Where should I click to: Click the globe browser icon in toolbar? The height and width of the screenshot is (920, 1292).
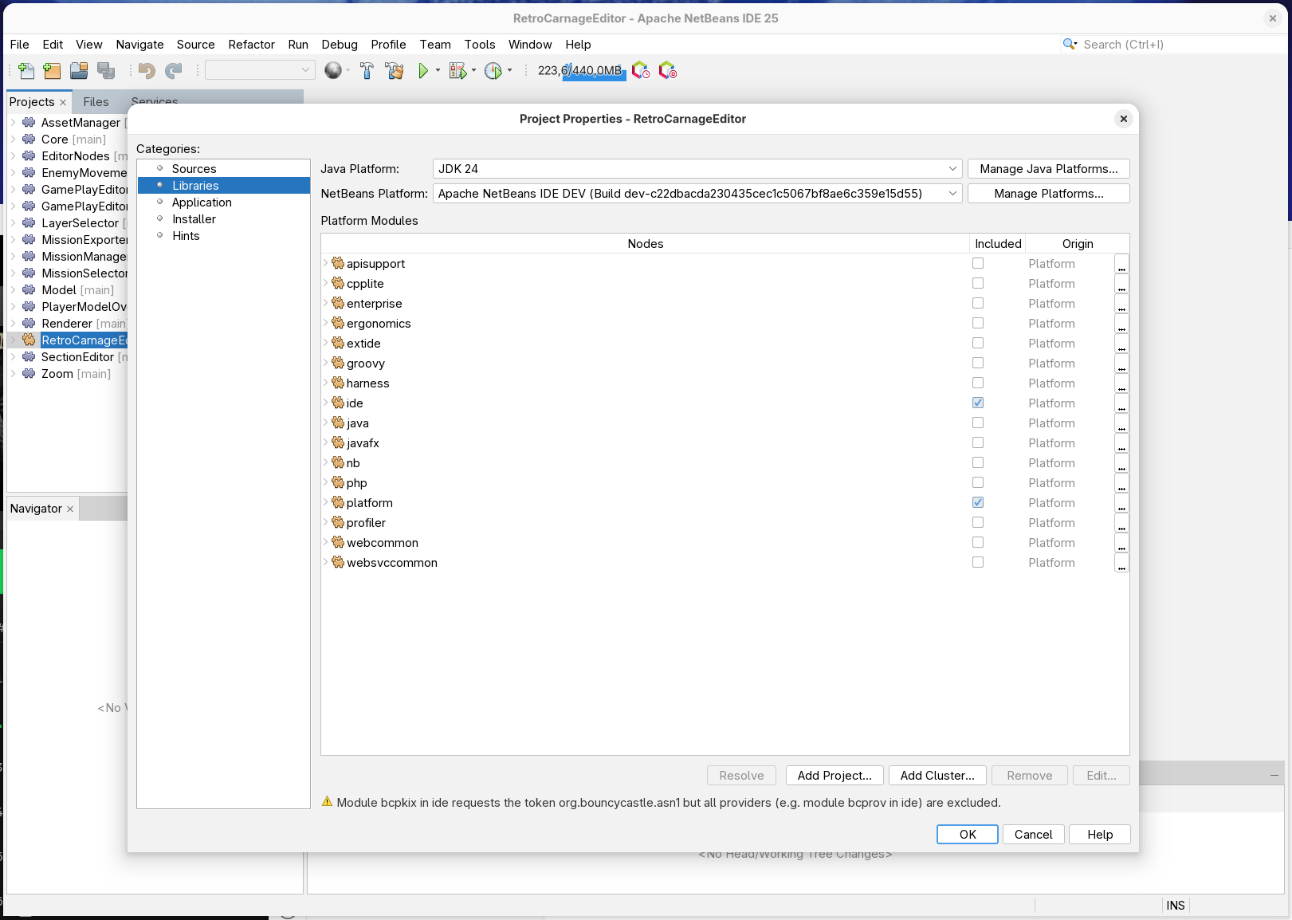point(333,71)
